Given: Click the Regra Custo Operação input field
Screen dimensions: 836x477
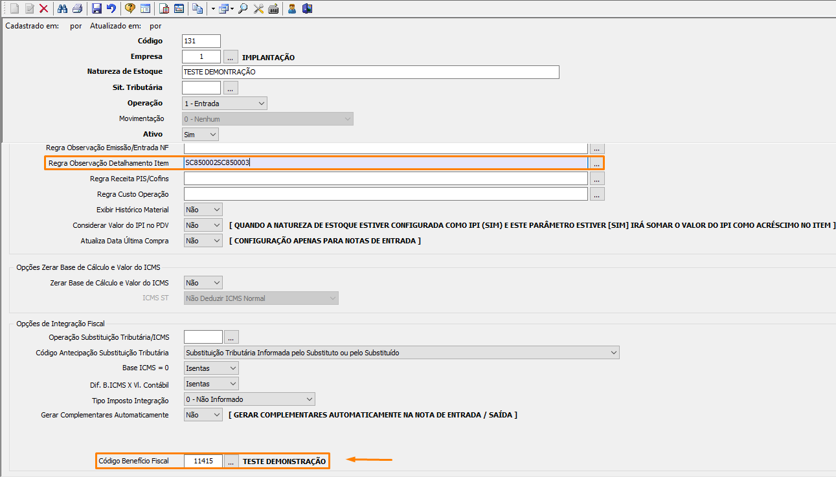Looking at the screenshot, I should (385, 194).
